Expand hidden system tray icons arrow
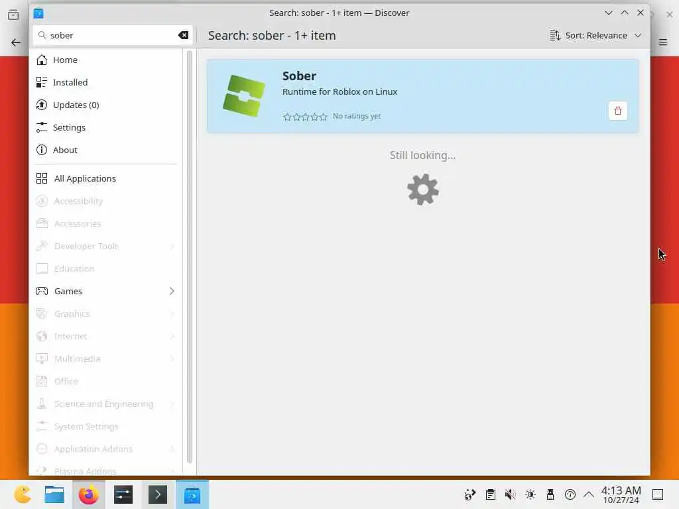This screenshot has height=509, width=679. [589, 494]
